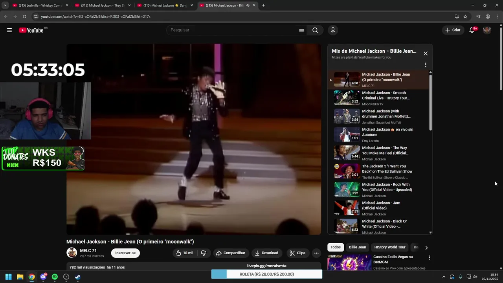Viewport: 503px width, 283px height.
Task: Open the YouTube hamburger guide menu
Action: (9, 30)
